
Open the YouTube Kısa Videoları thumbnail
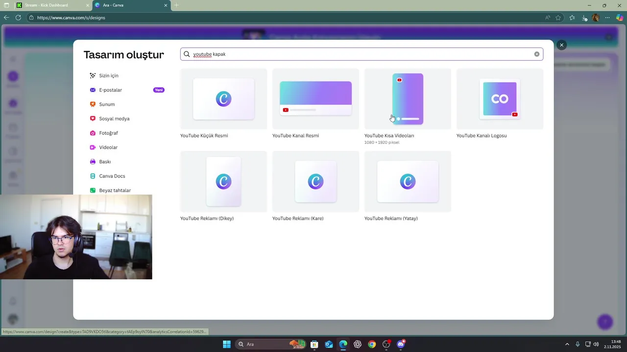coord(408,99)
